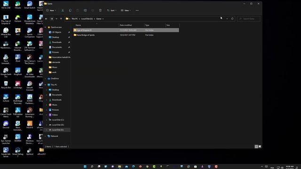Select Local Disk (C:) in navigation pane
Image resolution: width=301 pixels, height=169 pixels.
click(x=58, y=120)
